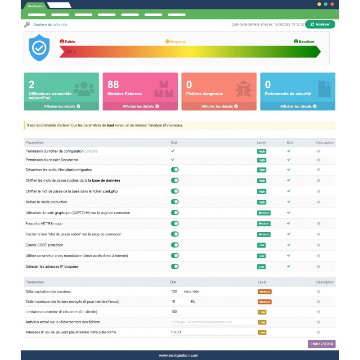Click info icon for Délai expiration des sessions
The height and width of the screenshot is (360, 360).
(318, 292)
